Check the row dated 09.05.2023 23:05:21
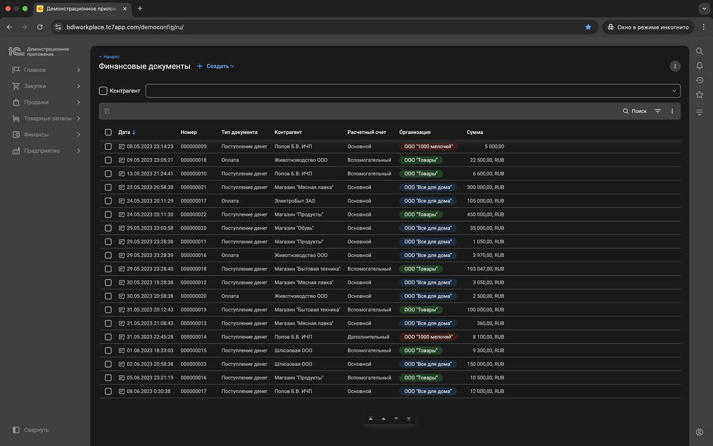This screenshot has height=446, width=713. [x=108, y=160]
